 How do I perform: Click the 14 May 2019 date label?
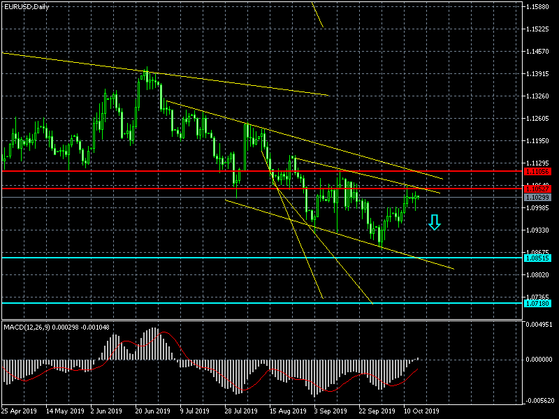(65, 411)
